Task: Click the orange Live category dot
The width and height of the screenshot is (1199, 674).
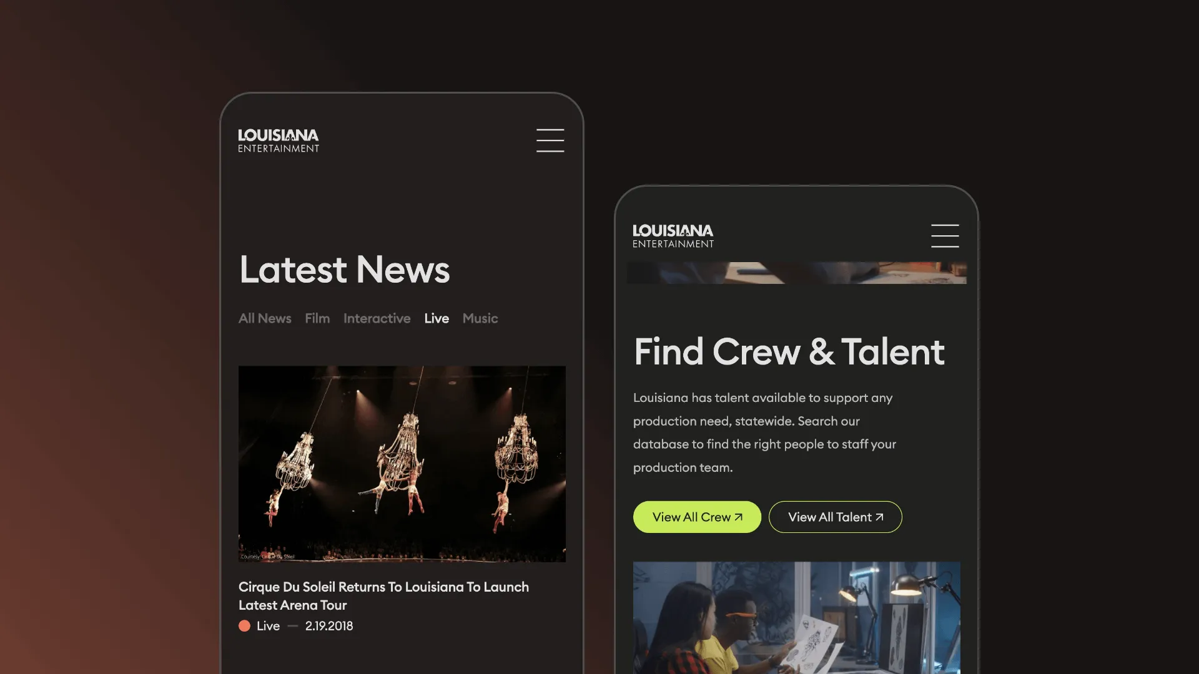Action: pos(244,625)
